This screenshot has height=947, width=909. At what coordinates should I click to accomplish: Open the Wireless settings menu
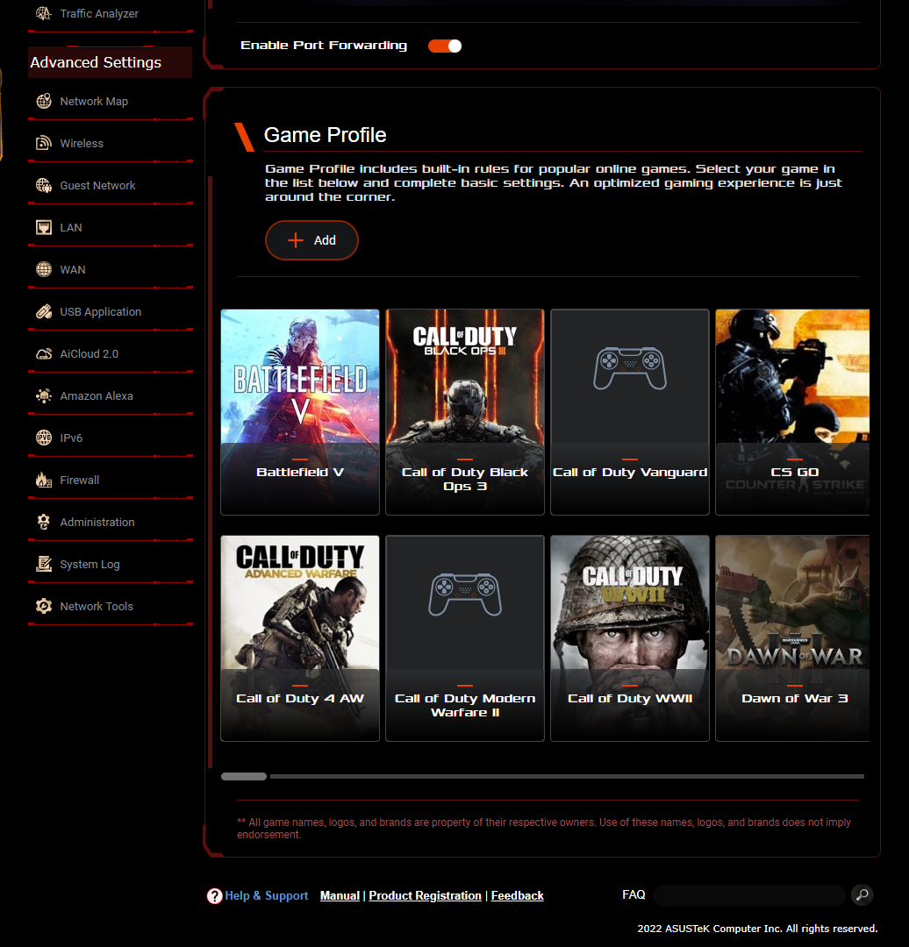[111, 143]
